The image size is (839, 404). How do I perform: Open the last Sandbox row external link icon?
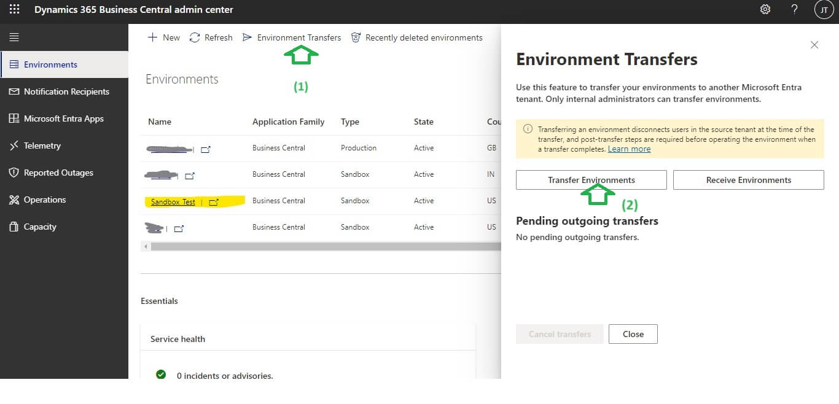pos(179,228)
